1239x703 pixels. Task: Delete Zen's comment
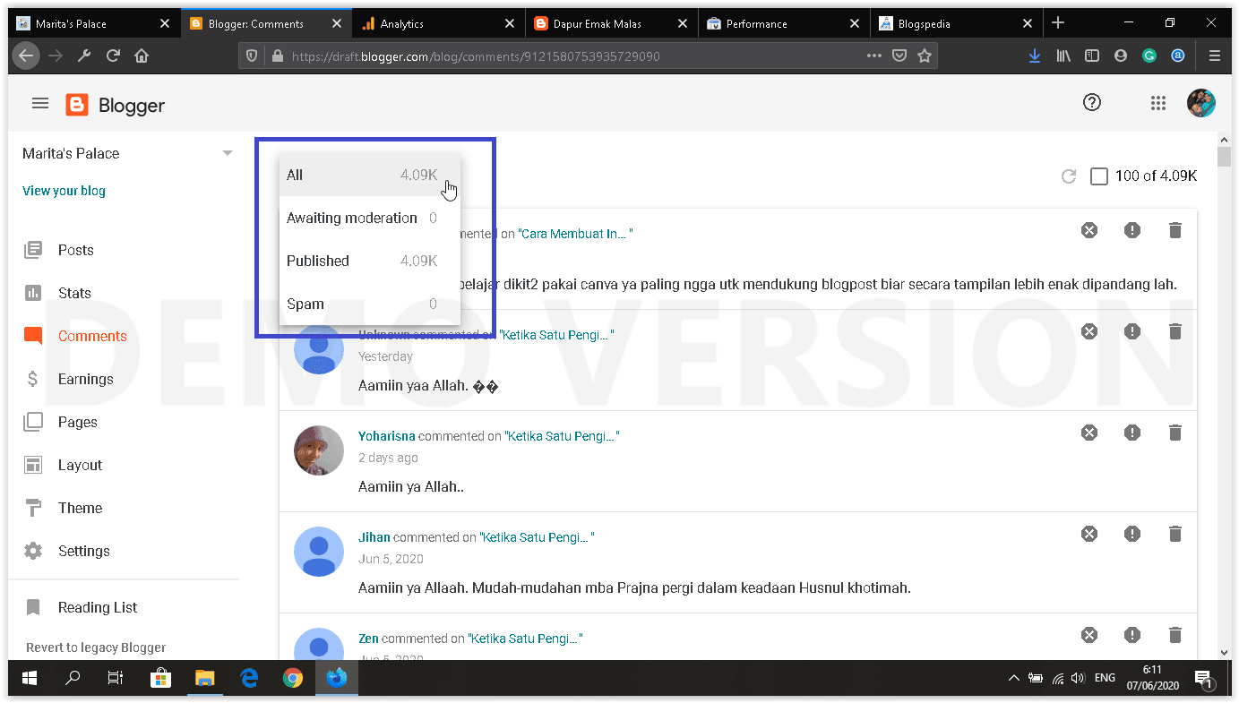tap(1175, 635)
